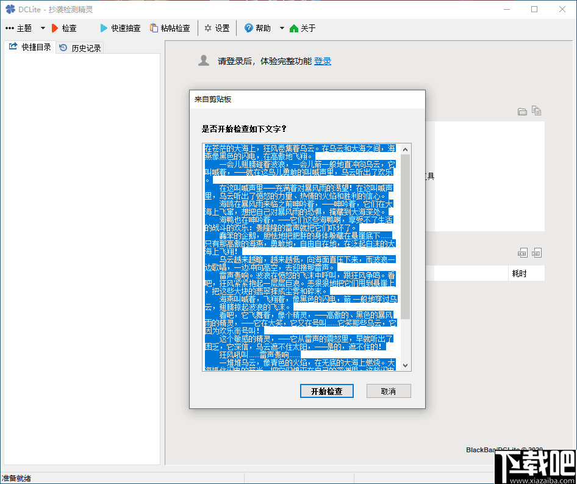Click the vertical scrollbar thumb in dialog
This screenshot has height=484, width=577.
[405, 236]
